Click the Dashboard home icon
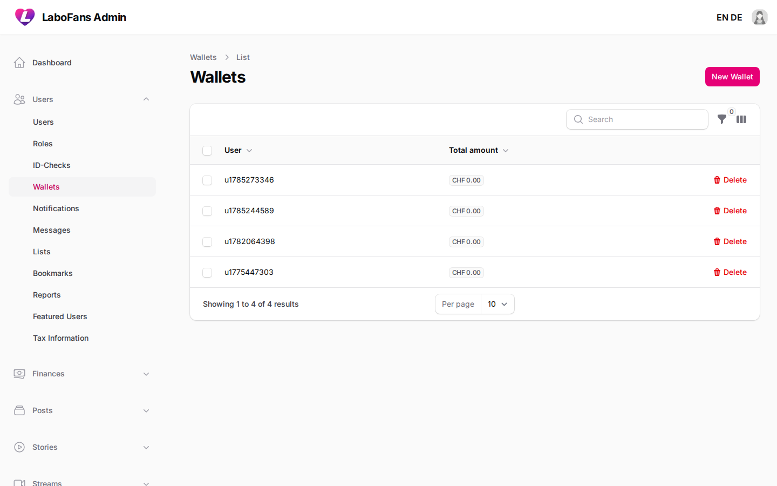Screen dimensions: 777x486 click(x=19, y=63)
